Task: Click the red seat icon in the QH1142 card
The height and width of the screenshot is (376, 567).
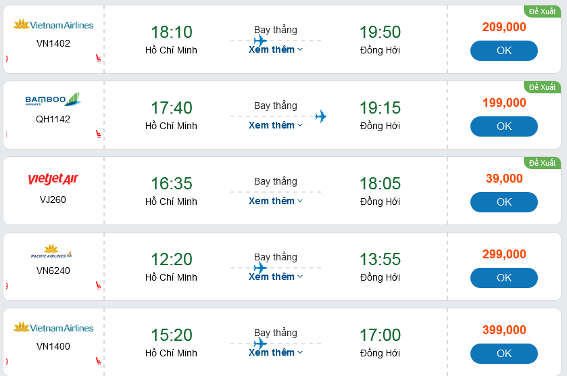Action: tap(99, 134)
